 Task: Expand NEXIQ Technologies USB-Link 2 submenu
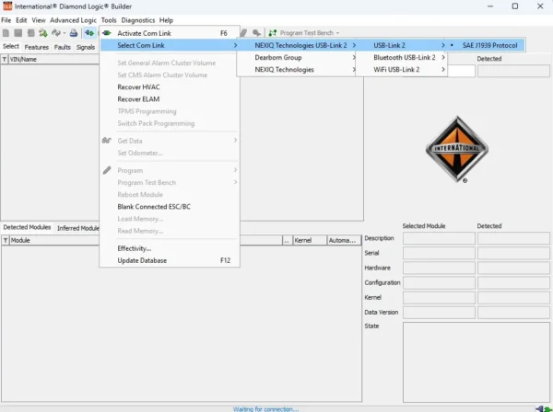354,45
